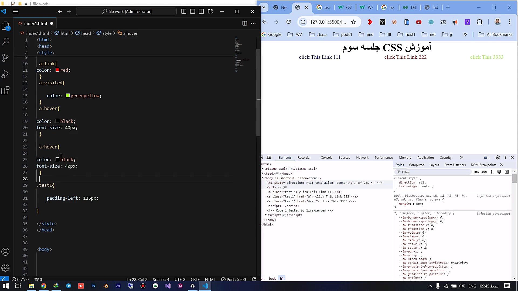The image size is (518, 291).
Task: Reload the browser page
Action: (x=289, y=22)
